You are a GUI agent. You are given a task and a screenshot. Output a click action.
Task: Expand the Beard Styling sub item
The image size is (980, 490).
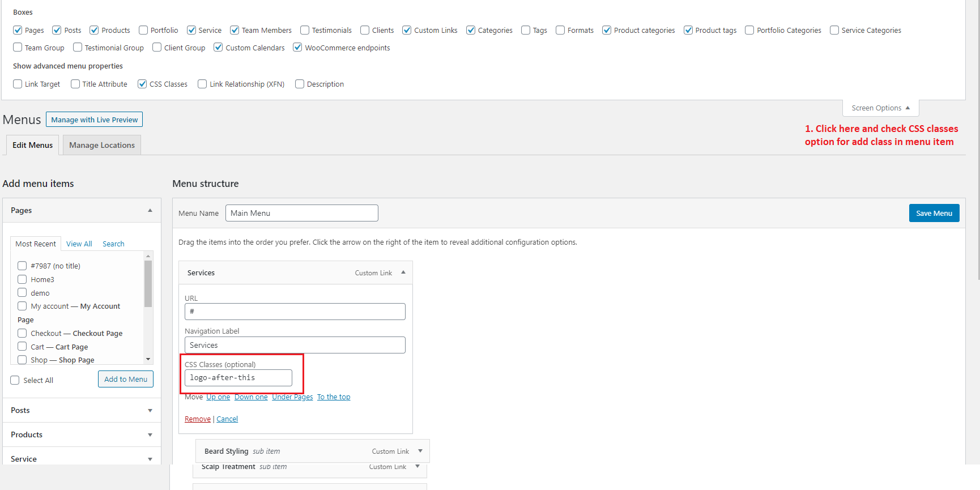pyautogui.click(x=420, y=451)
